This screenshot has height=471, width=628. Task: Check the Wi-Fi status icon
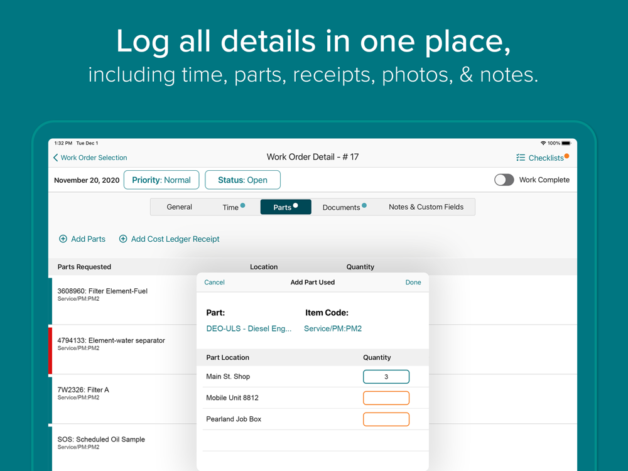tap(543, 143)
